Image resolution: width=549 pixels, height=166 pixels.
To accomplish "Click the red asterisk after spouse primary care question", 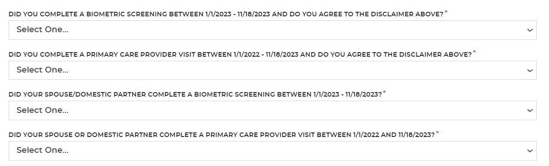I will [x=438, y=133].
